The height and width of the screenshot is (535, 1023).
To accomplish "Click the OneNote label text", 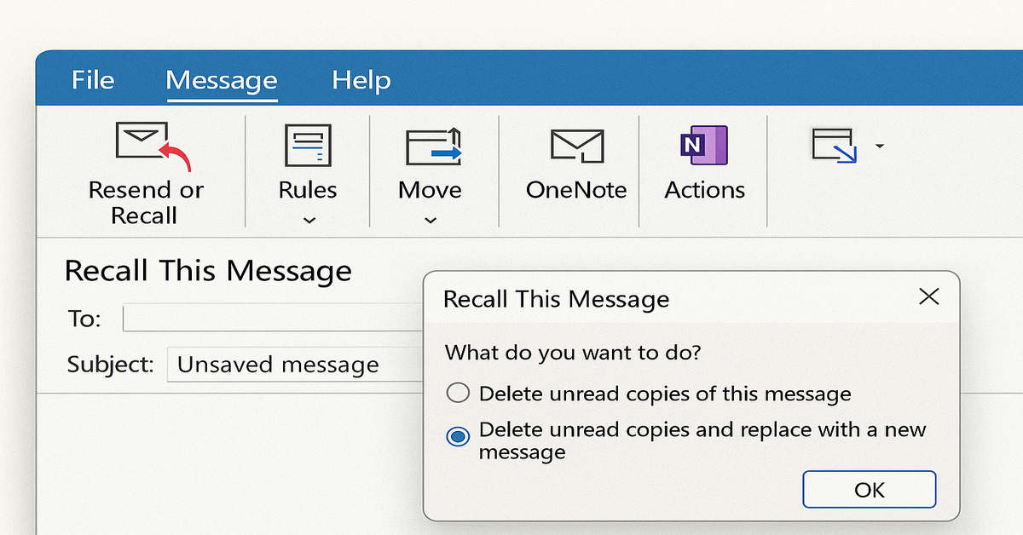I will coord(576,189).
